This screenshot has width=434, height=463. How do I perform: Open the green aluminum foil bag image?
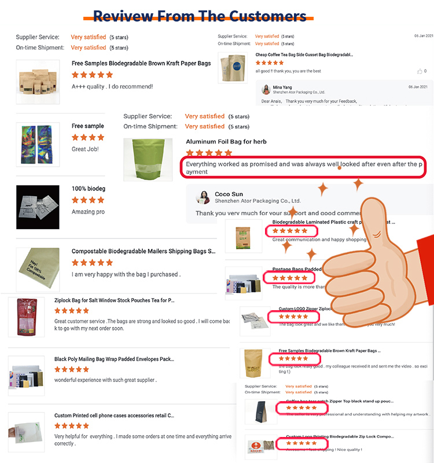(148, 160)
